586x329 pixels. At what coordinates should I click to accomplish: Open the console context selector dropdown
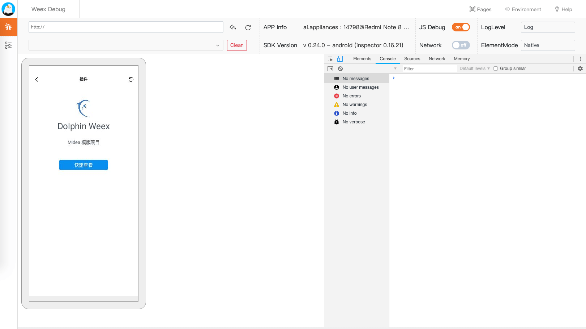373,69
